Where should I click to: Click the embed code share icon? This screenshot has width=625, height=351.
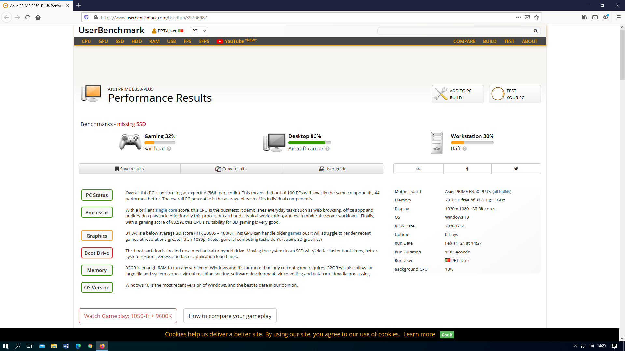[x=418, y=169]
